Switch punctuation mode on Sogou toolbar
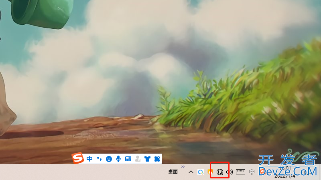This screenshot has height=180, width=321. pyautogui.click(x=99, y=158)
